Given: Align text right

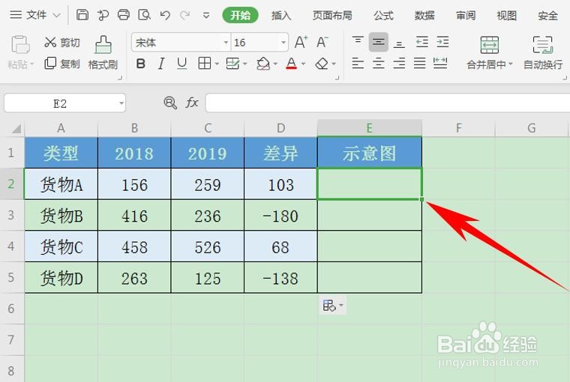Looking at the screenshot, I should [x=399, y=64].
